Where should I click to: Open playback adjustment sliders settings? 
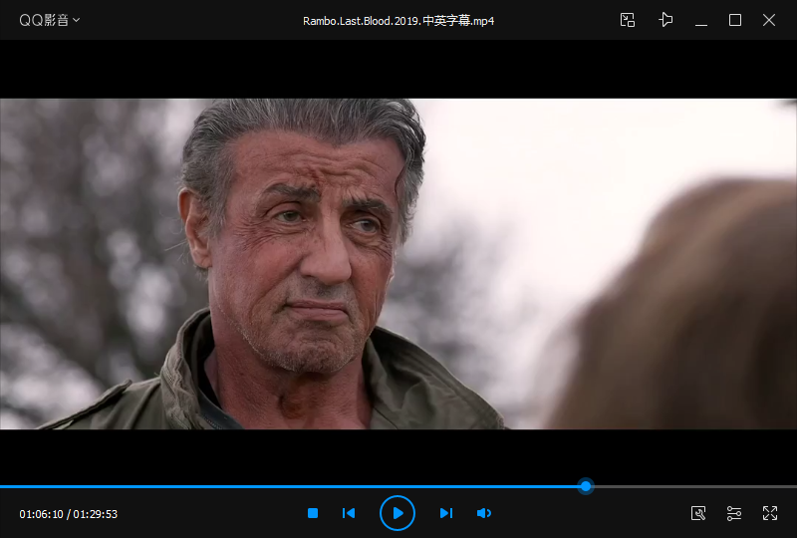click(x=734, y=513)
